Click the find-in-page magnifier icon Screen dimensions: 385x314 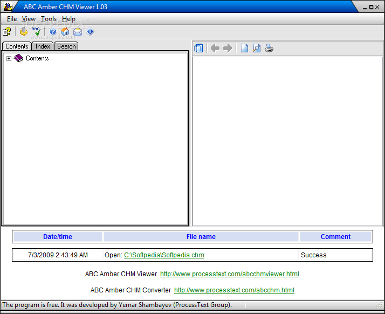(x=257, y=48)
